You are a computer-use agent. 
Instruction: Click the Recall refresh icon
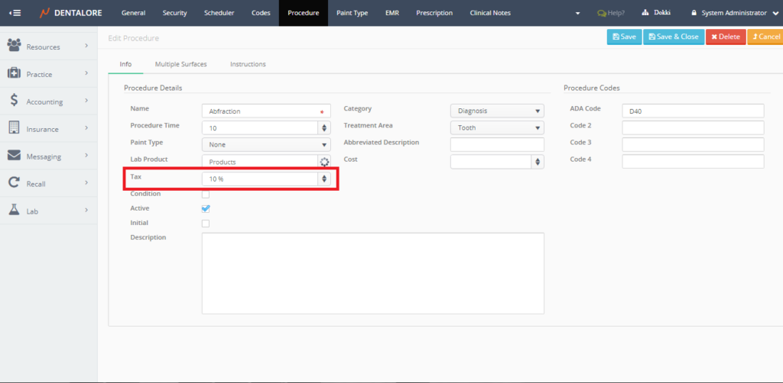click(14, 183)
